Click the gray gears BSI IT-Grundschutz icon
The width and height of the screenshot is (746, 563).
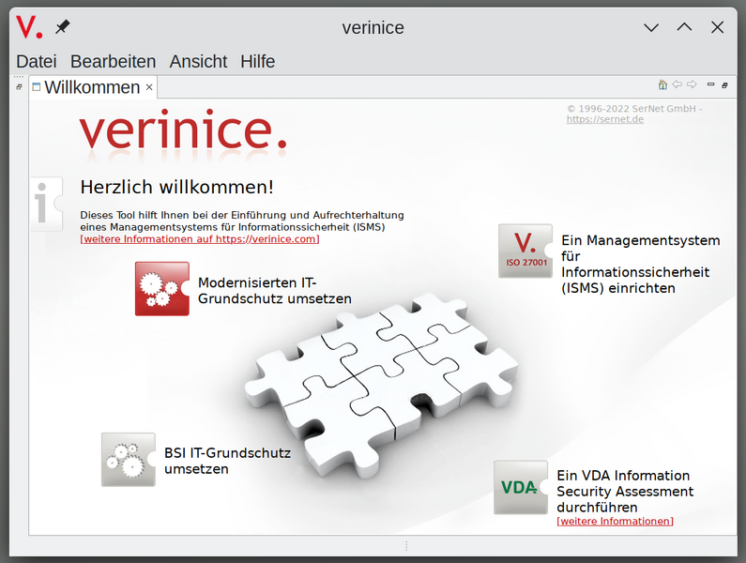tap(129, 459)
